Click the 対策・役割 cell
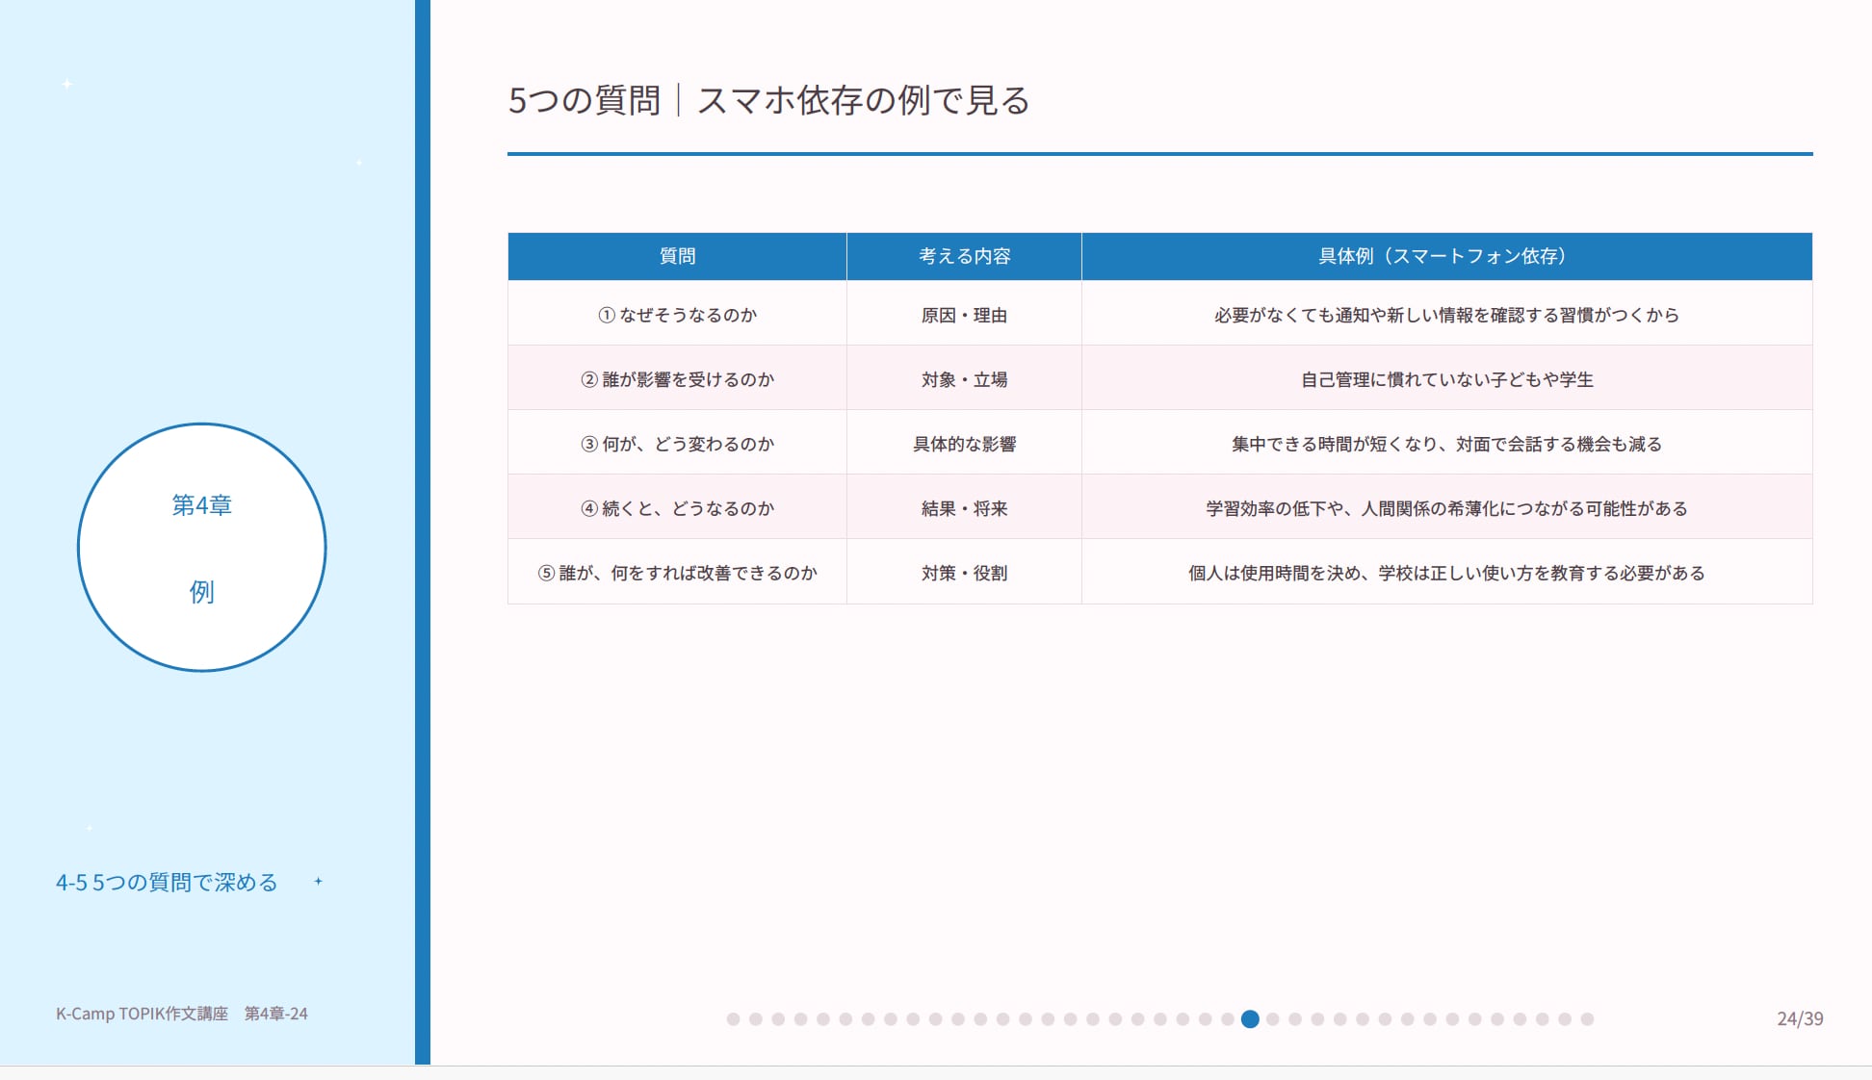The height and width of the screenshot is (1080, 1872). click(964, 573)
